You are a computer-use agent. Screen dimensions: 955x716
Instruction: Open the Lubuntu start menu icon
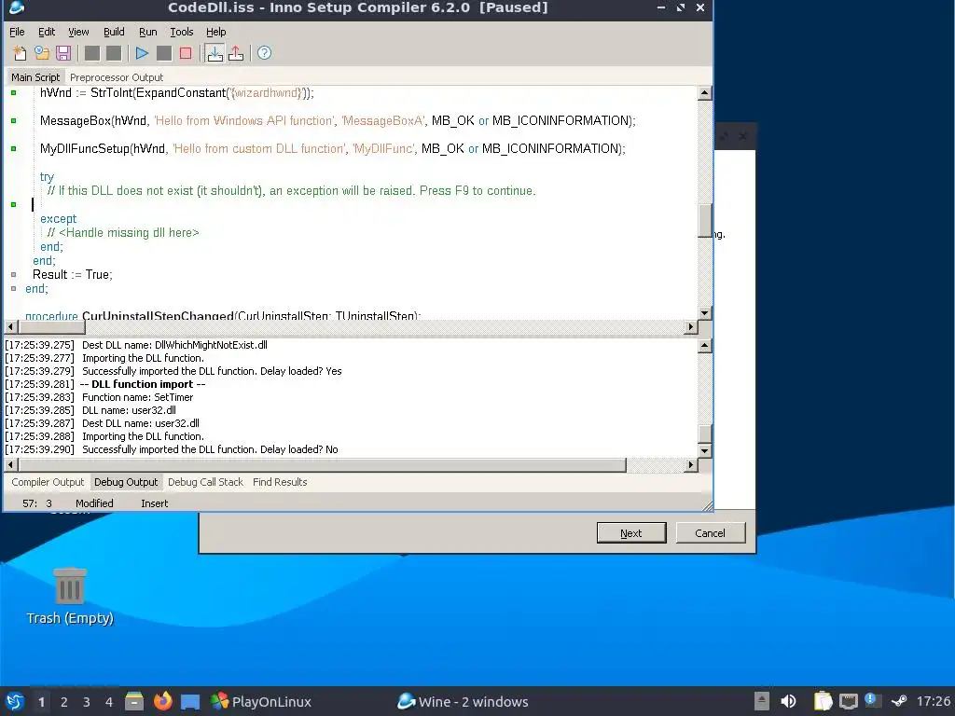(x=15, y=702)
